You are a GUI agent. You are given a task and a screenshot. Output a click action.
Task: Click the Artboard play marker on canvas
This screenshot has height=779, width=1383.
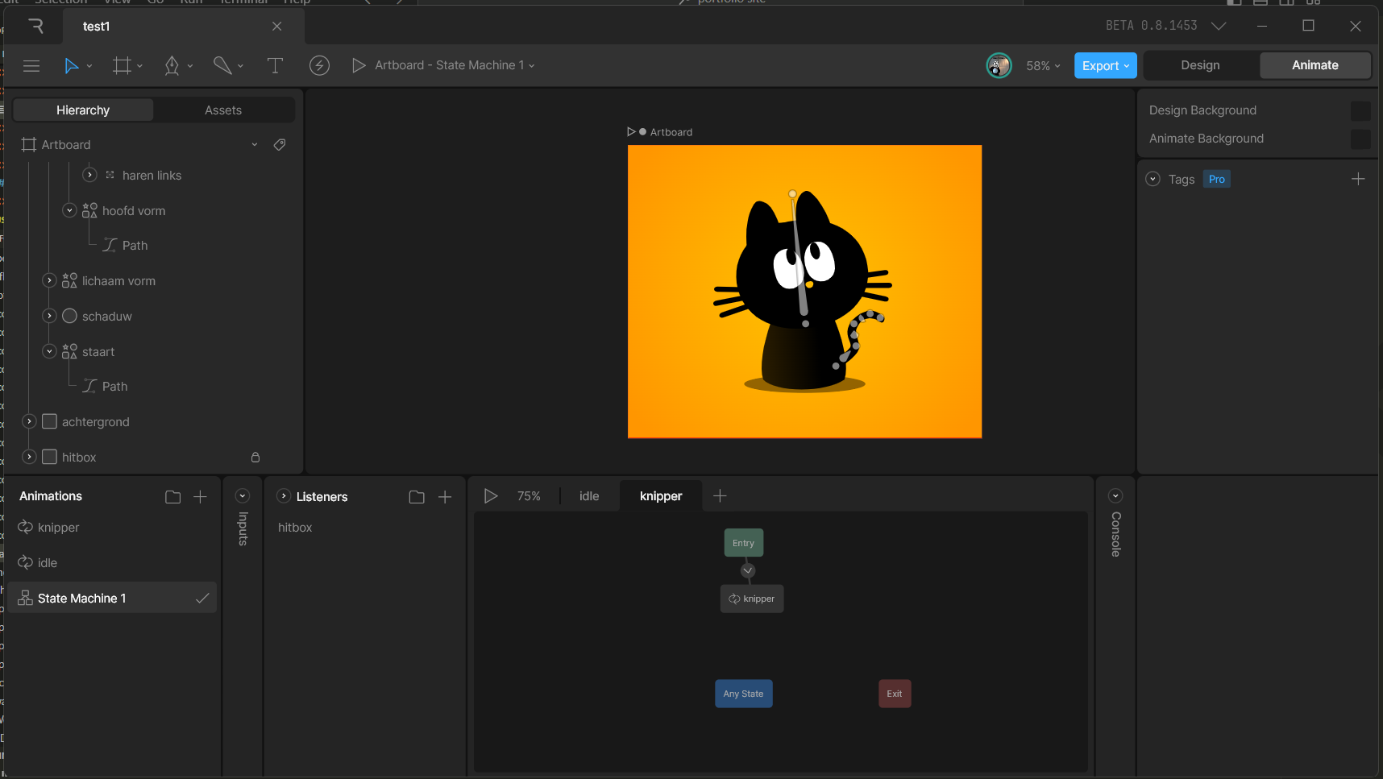(x=632, y=132)
